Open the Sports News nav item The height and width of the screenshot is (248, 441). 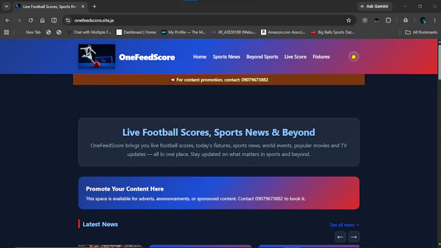point(227,57)
